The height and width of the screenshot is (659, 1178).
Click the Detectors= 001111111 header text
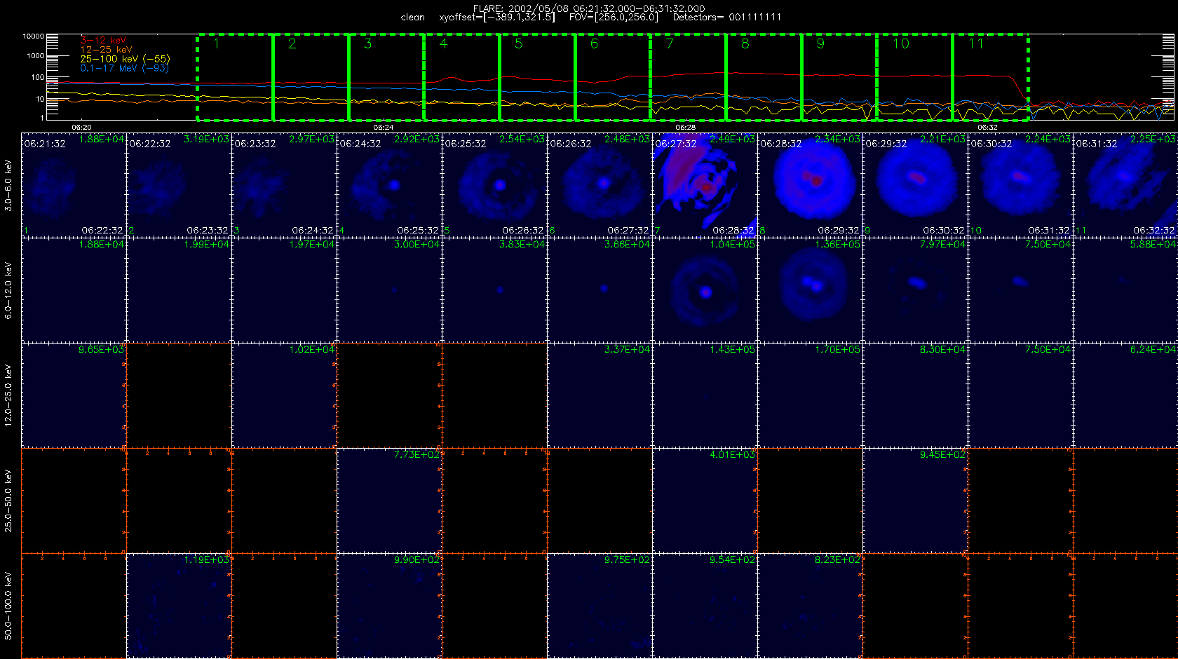point(727,18)
